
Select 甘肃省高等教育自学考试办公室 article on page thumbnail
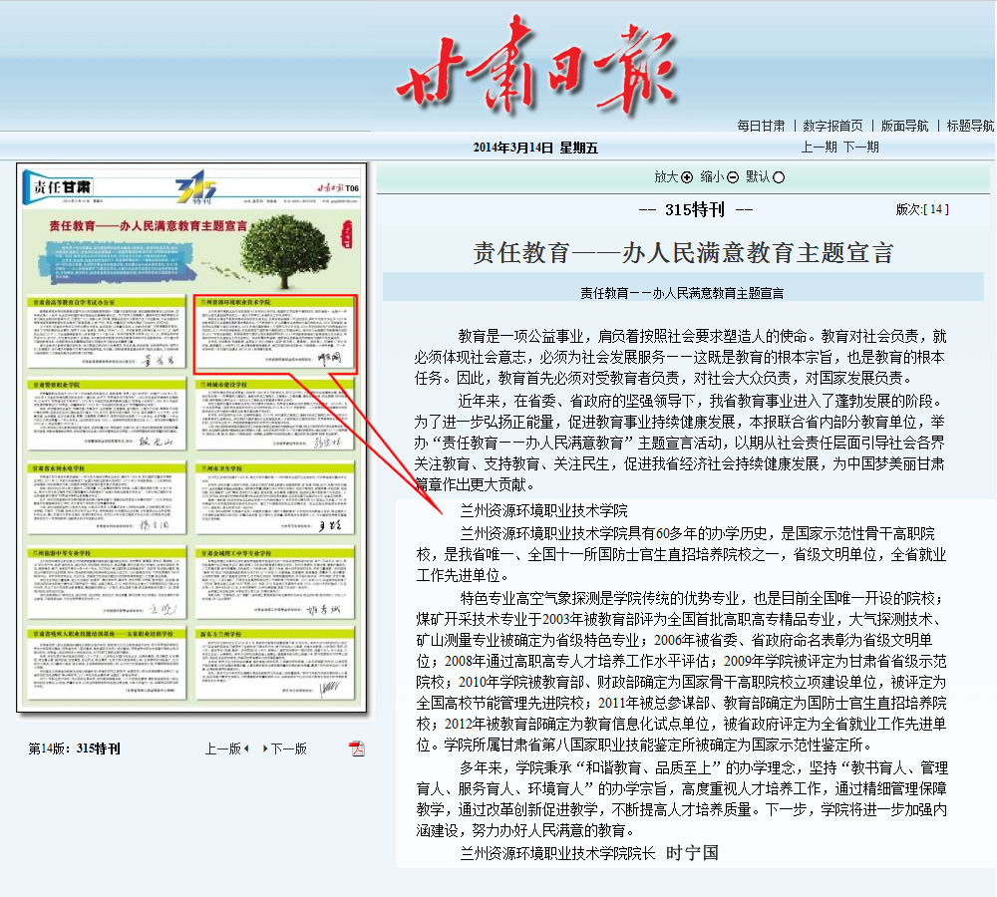(107, 333)
